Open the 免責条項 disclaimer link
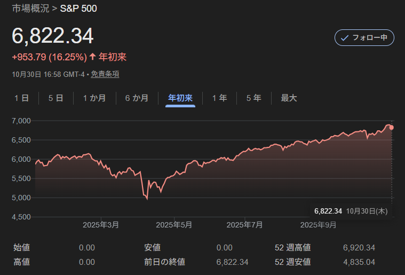This screenshot has height=275, width=405. [x=105, y=74]
